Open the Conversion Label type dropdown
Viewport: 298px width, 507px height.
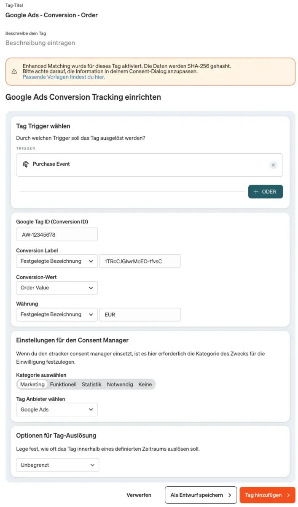click(x=57, y=261)
